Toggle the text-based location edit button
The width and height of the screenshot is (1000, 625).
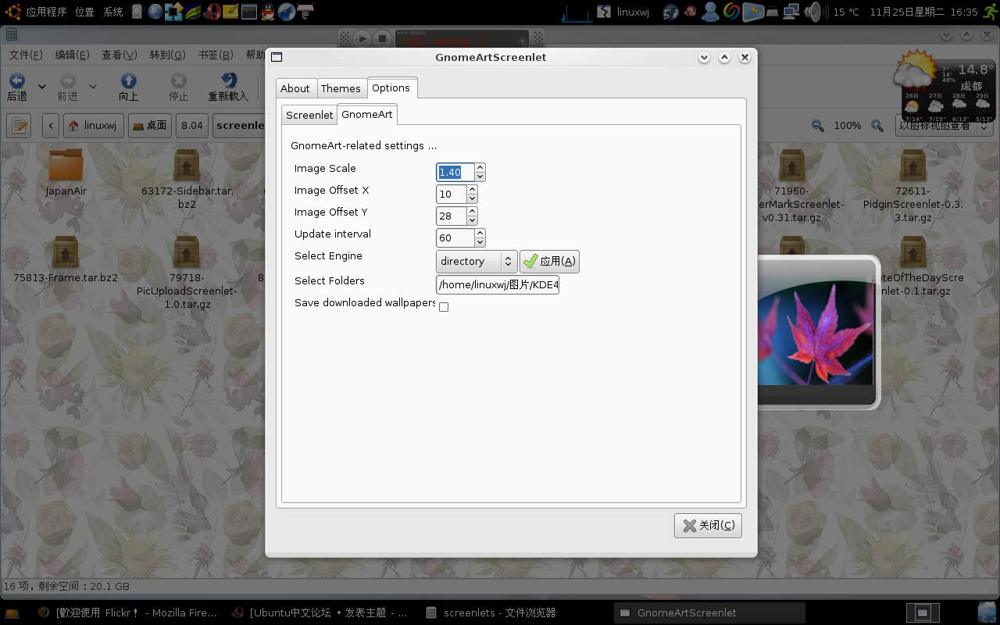[19, 125]
